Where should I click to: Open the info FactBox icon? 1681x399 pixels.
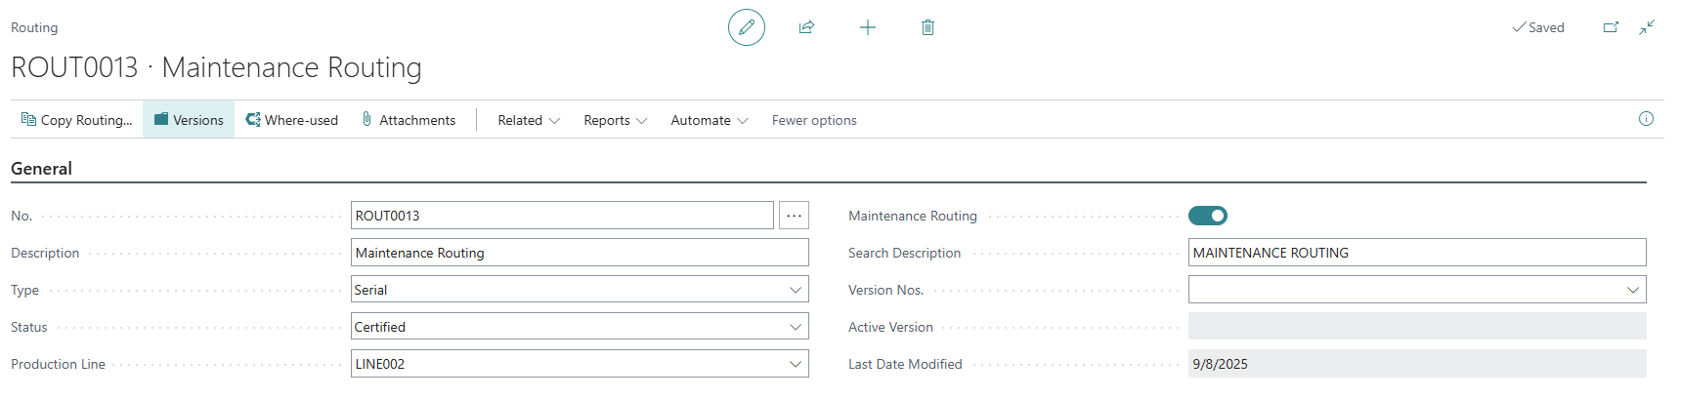tap(1646, 119)
